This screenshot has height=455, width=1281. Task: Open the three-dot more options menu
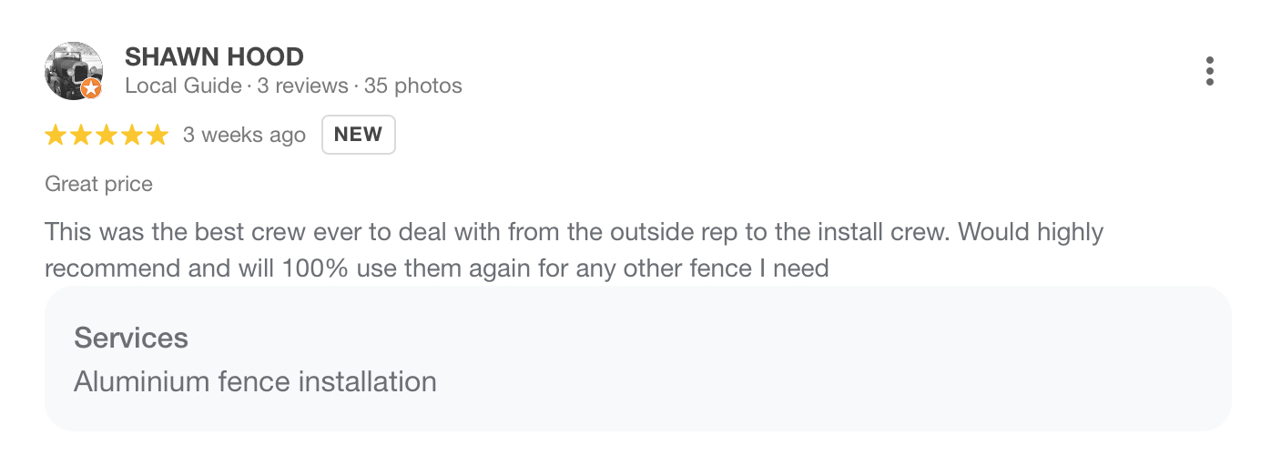pyautogui.click(x=1209, y=71)
